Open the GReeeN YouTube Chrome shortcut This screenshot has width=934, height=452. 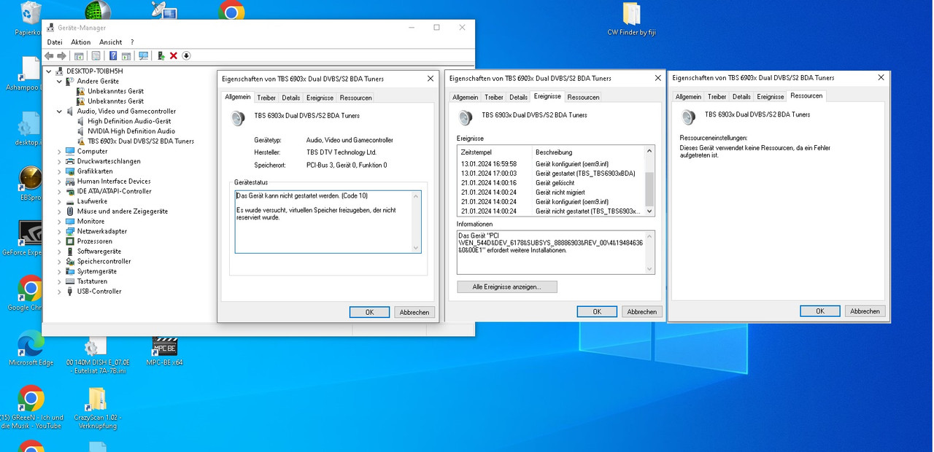pyautogui.click(x=31, y=407)
